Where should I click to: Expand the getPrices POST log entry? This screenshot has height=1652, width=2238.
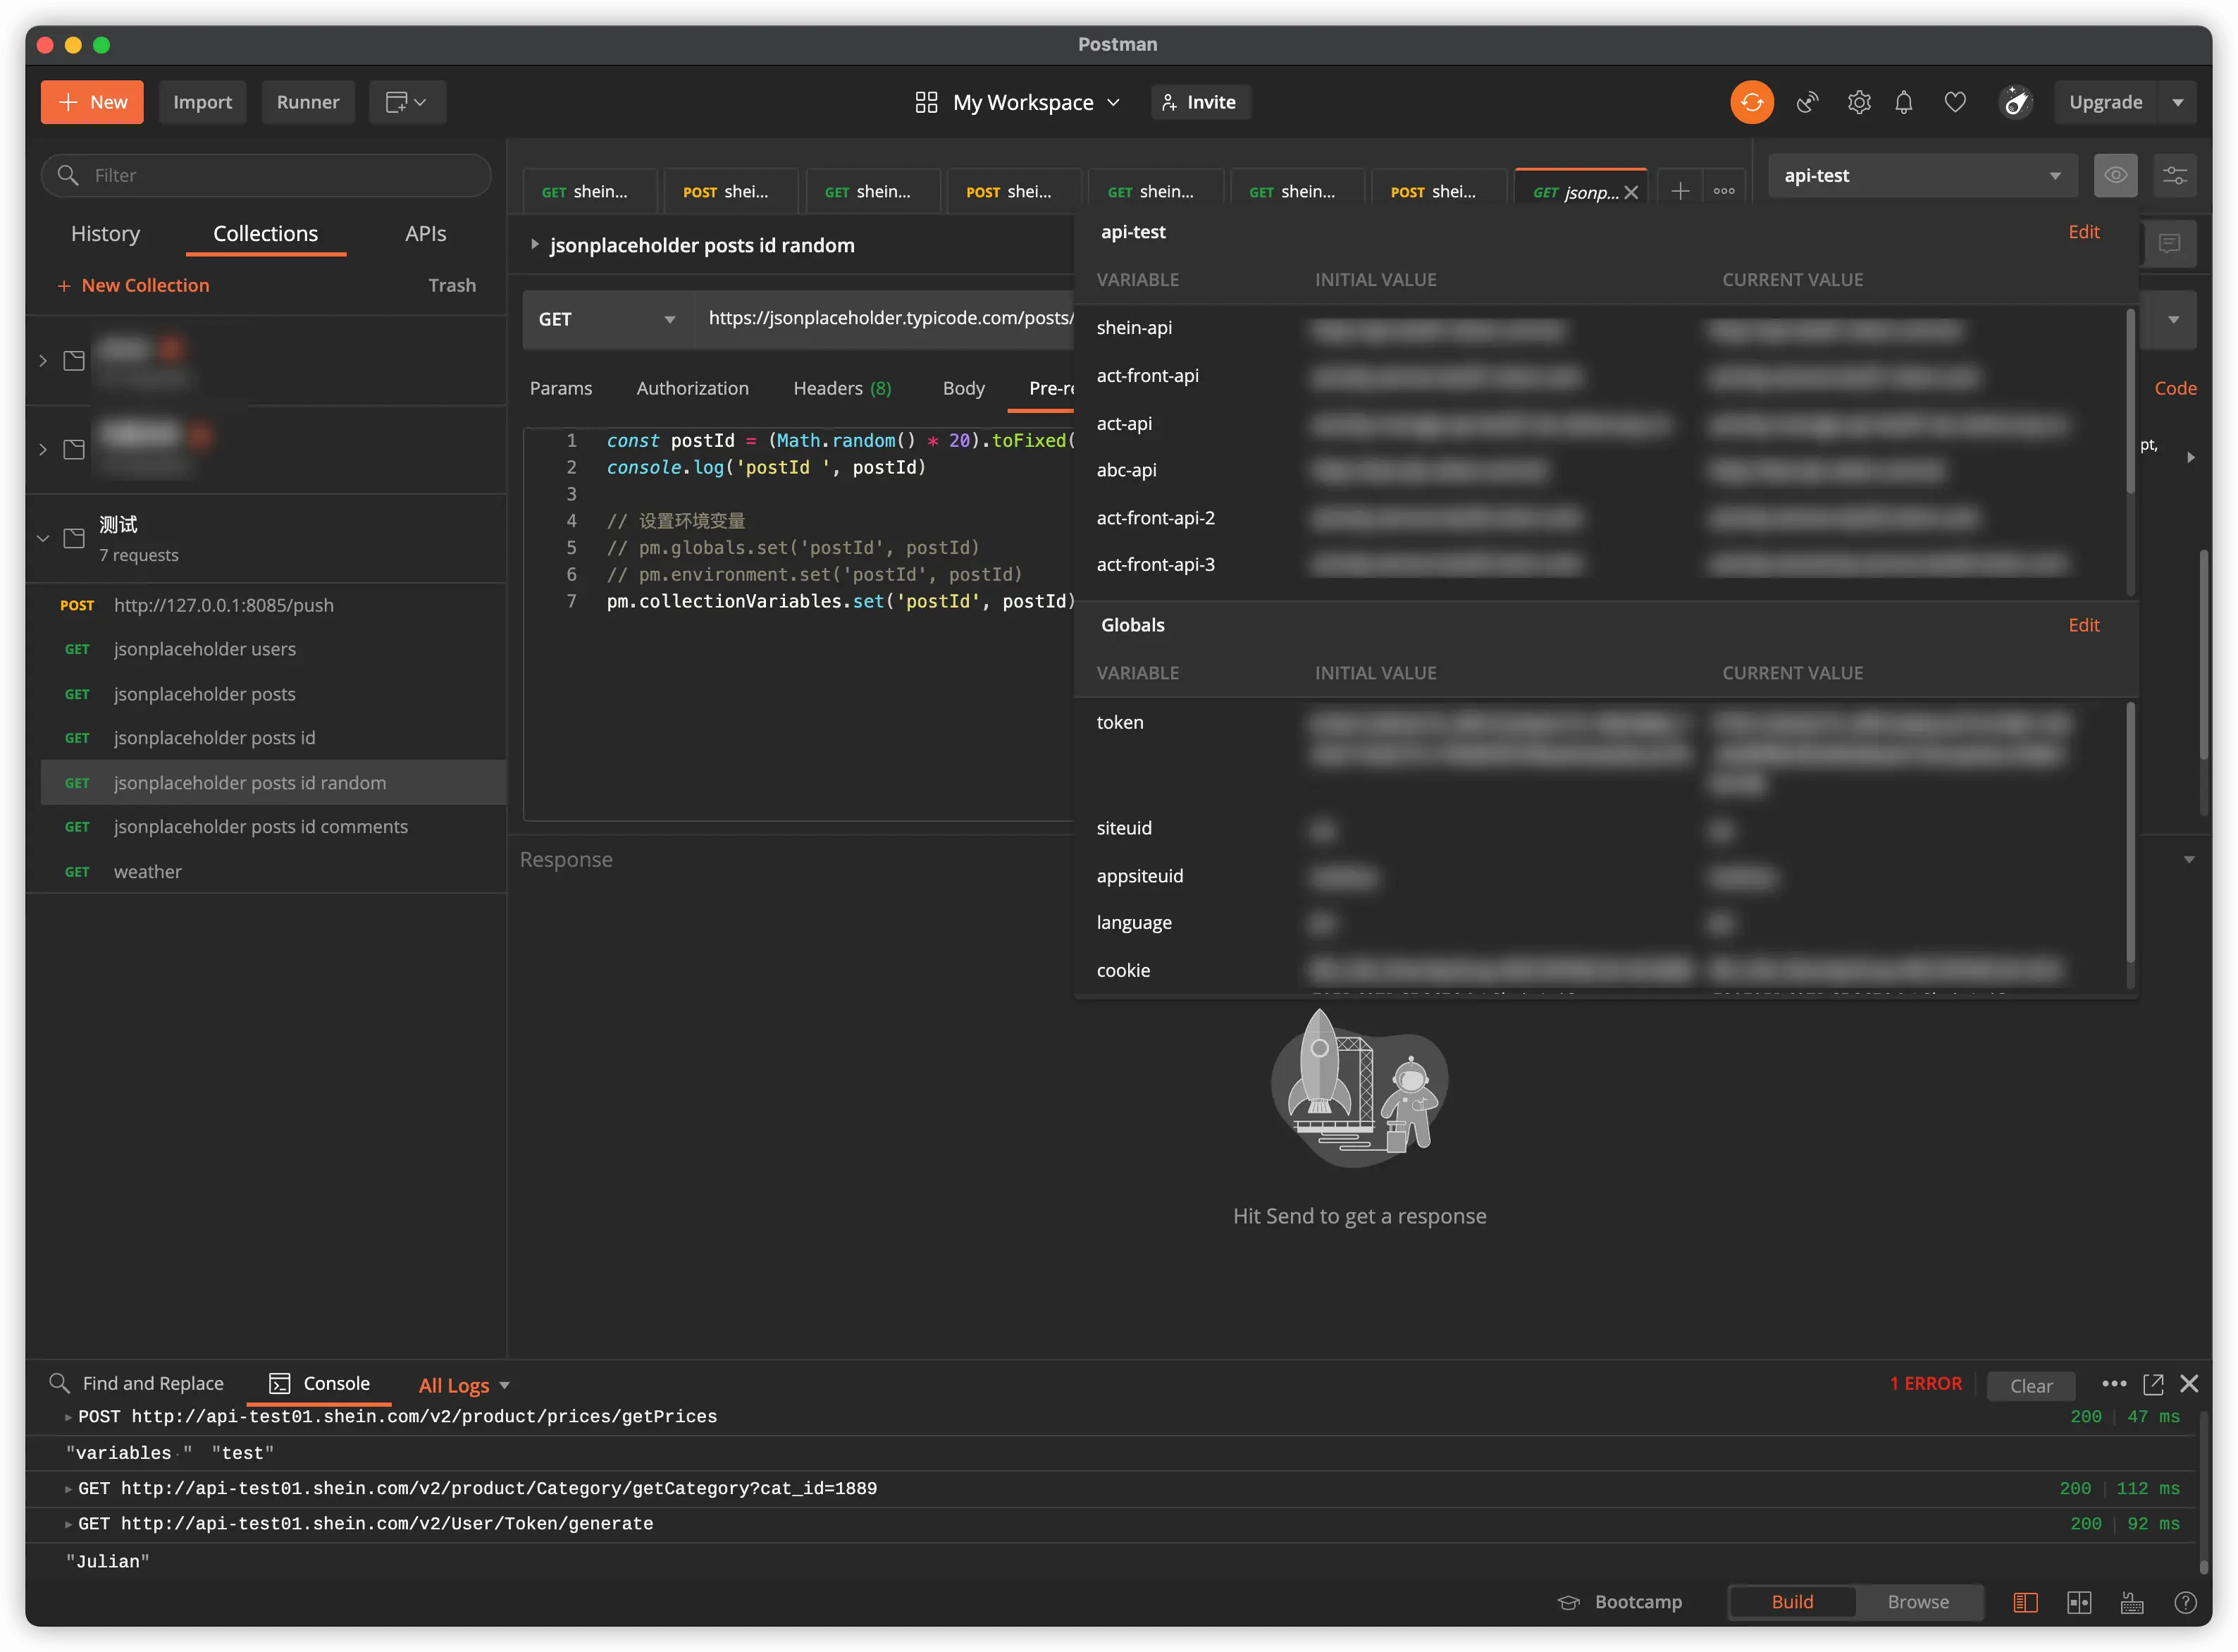[68, 1417]
